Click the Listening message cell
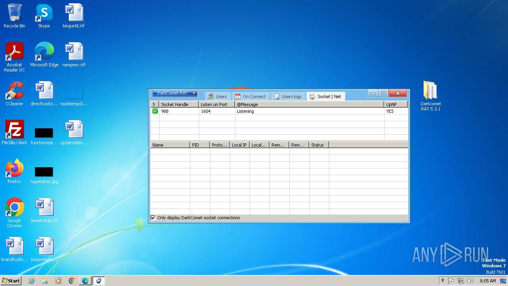 click(310, 111)
